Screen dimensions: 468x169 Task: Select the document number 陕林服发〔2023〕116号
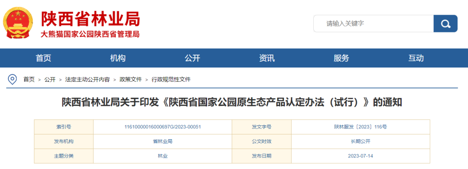pyautogui.click(x=361, y=127)
